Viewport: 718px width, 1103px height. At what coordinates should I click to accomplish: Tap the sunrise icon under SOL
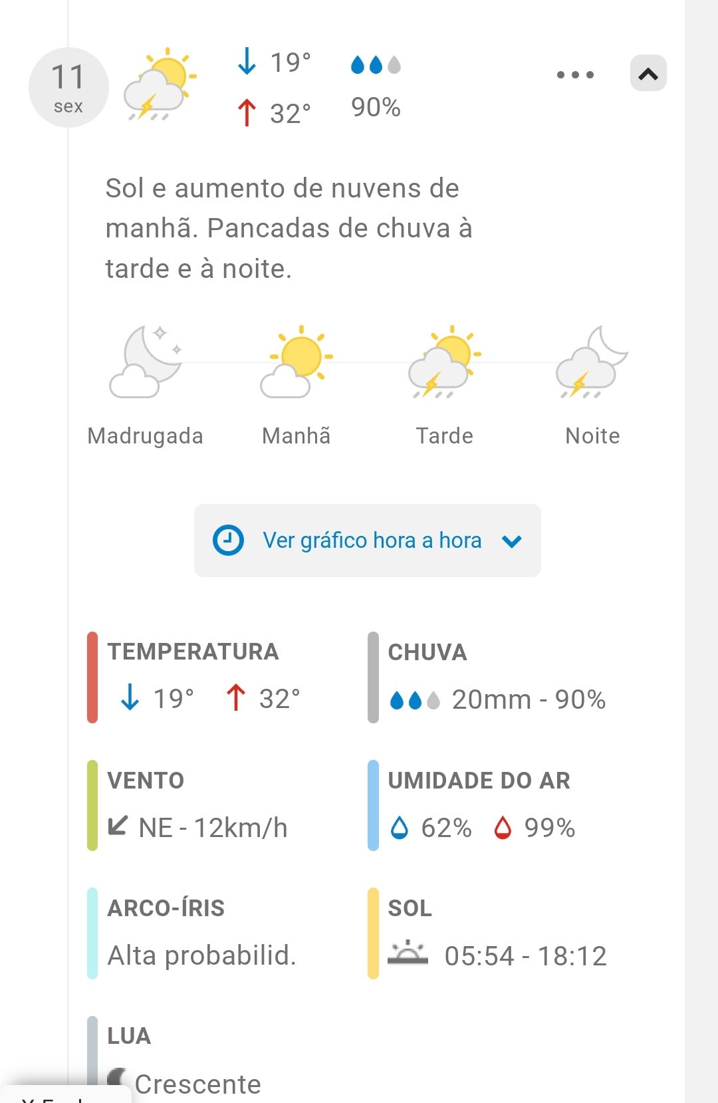click(408, 953)
